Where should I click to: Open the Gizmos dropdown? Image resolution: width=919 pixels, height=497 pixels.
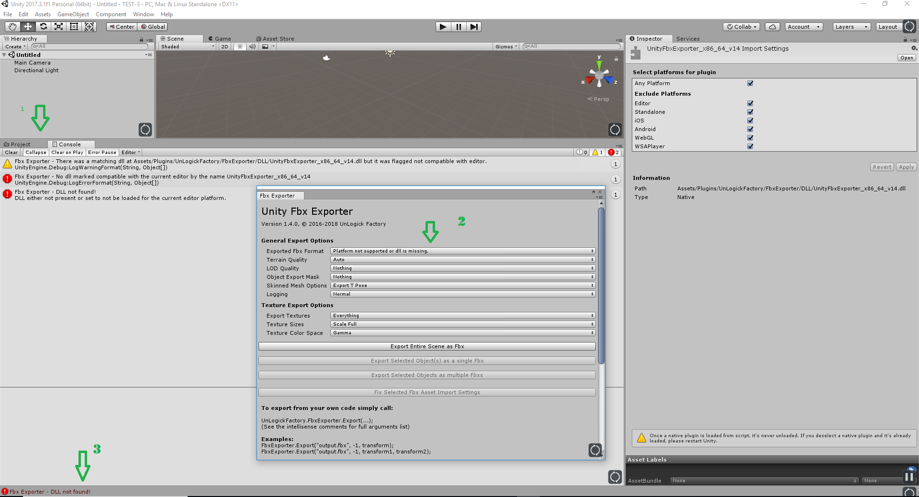point(505,46)
